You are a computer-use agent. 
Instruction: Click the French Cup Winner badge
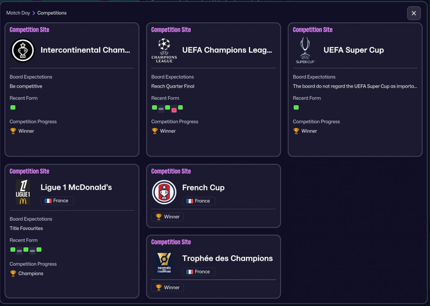[x=168, y=217]
